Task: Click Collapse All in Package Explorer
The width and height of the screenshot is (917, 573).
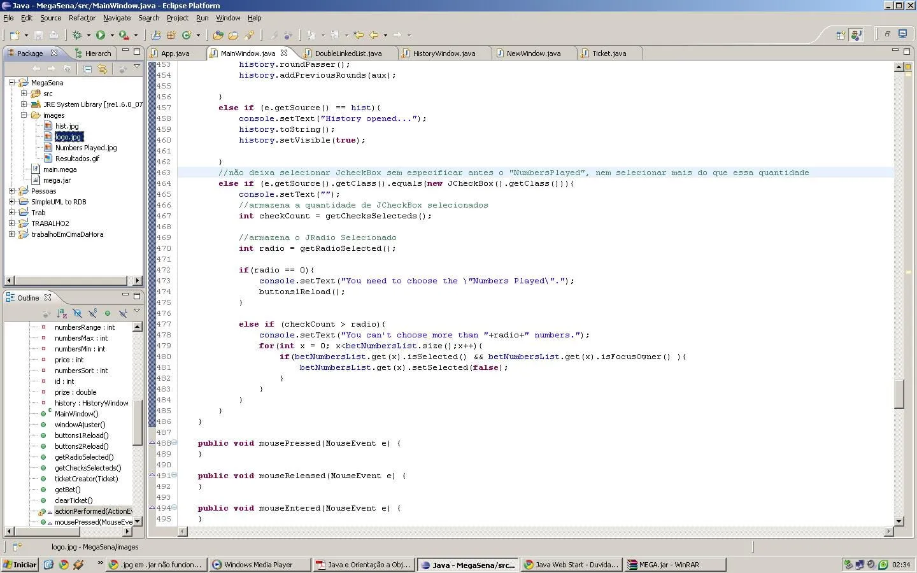Action: pyautogui.click(x=88, y=69)
